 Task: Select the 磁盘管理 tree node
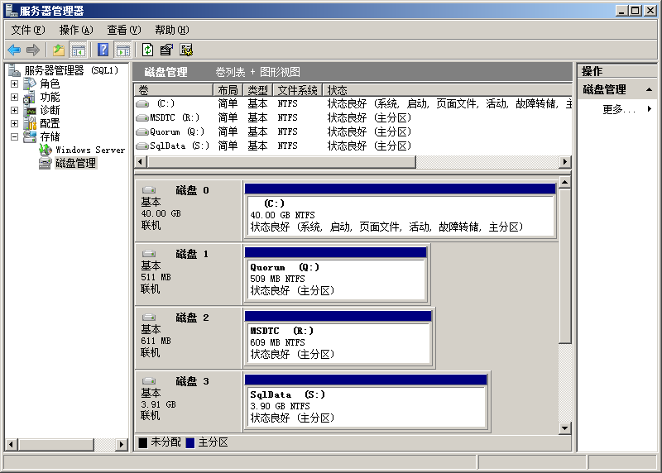pos(75,163)
